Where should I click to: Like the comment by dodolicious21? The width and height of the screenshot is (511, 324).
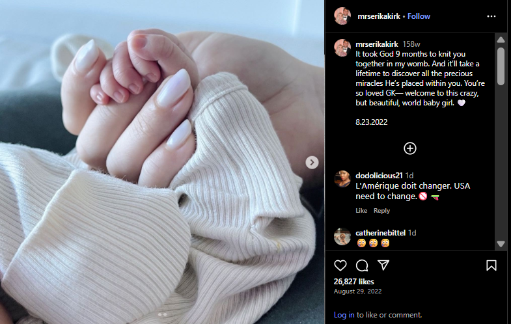pos(361,211)
